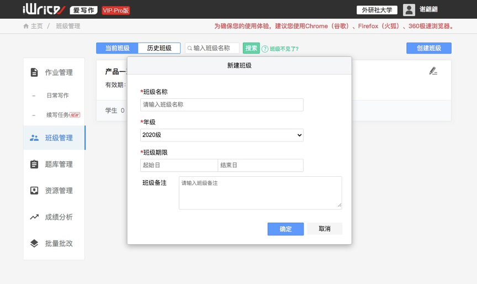The width and height of the screenshot is (477, 284).
Task: Select the 当前班级 tab
Action: pos(117,48)
